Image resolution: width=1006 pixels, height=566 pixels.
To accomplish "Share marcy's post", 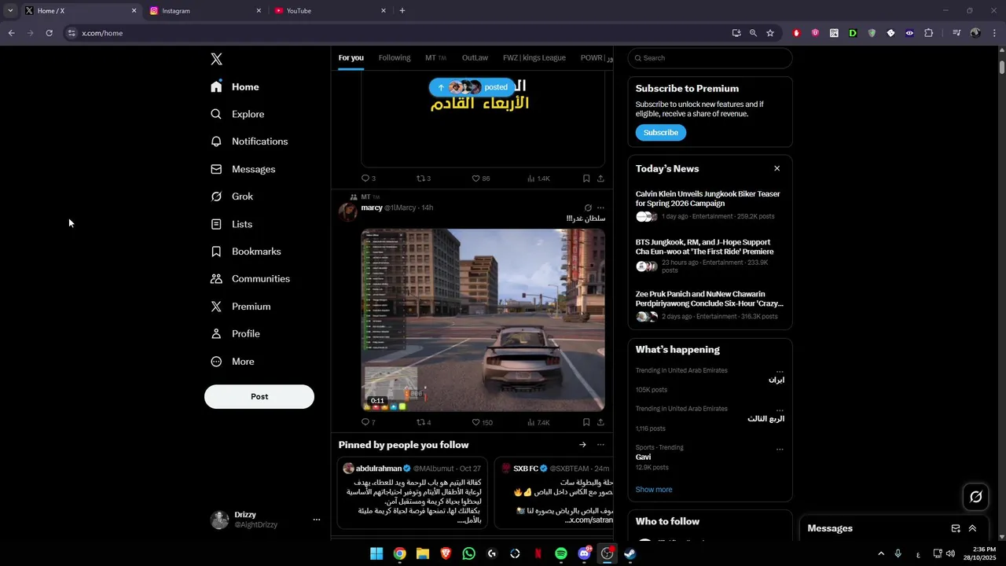I will tap(600, 422).
